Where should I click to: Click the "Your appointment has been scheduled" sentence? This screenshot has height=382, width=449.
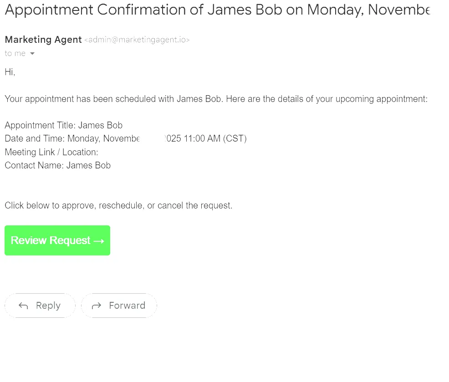tap(216, 99)
